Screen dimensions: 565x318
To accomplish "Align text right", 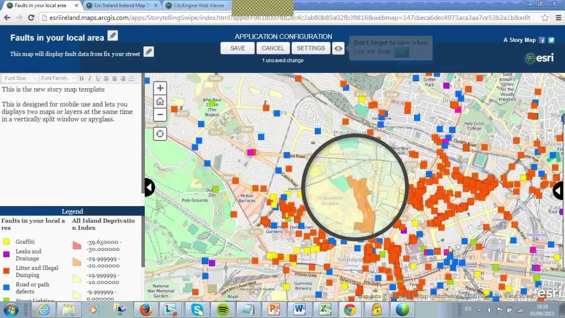I will (123, 78).
